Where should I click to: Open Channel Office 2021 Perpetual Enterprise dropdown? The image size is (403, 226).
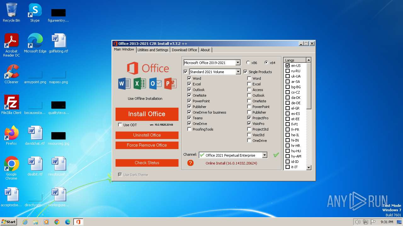pos(264,155)
